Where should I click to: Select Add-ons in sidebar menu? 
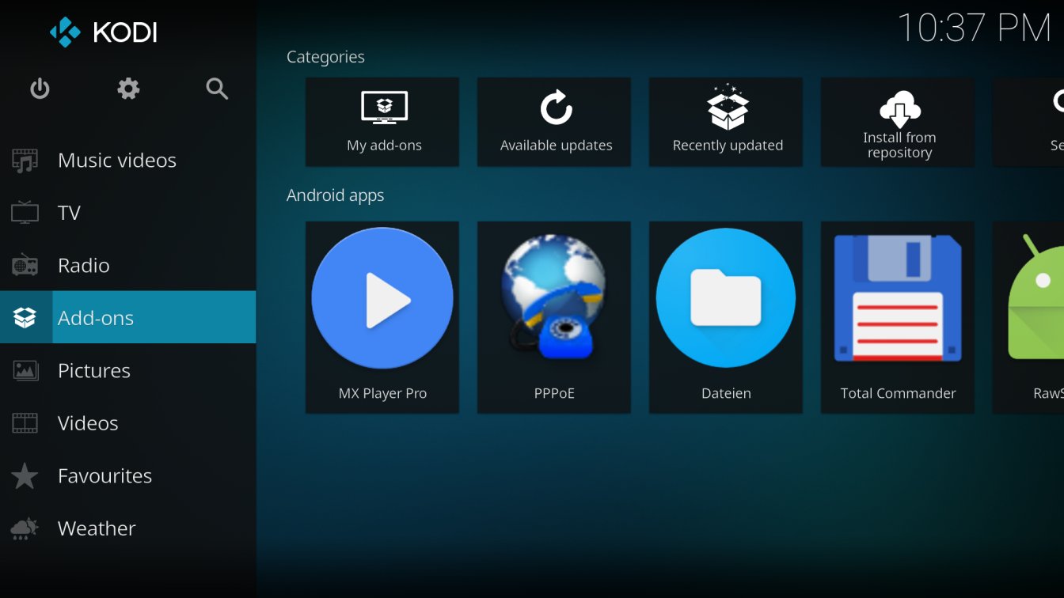[127, 317]
